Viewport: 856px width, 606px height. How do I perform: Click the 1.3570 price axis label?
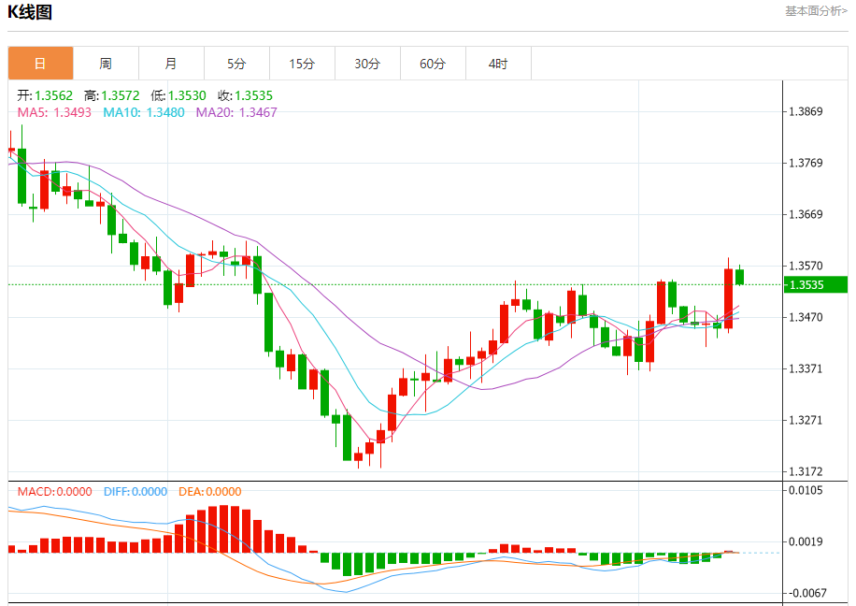[806, 266]
